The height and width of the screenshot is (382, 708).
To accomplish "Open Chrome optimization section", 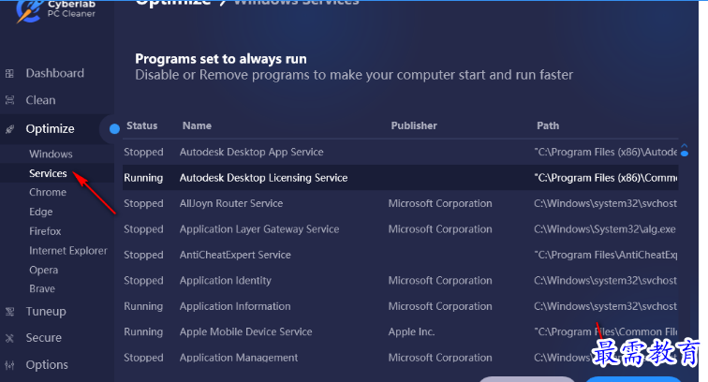I will pyautogui.click(x=48, y=192).
